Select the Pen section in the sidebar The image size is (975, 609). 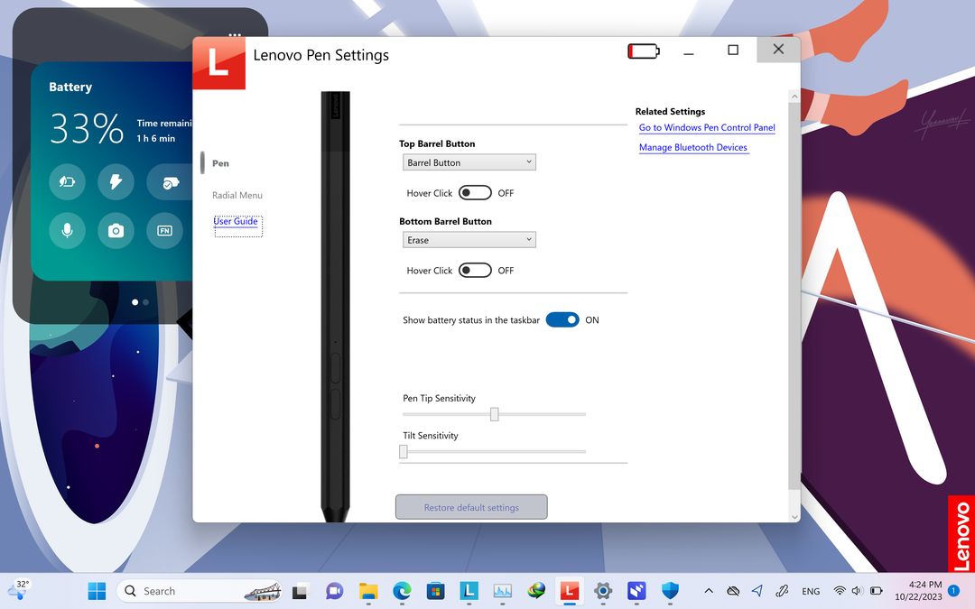tap(220, 163)
